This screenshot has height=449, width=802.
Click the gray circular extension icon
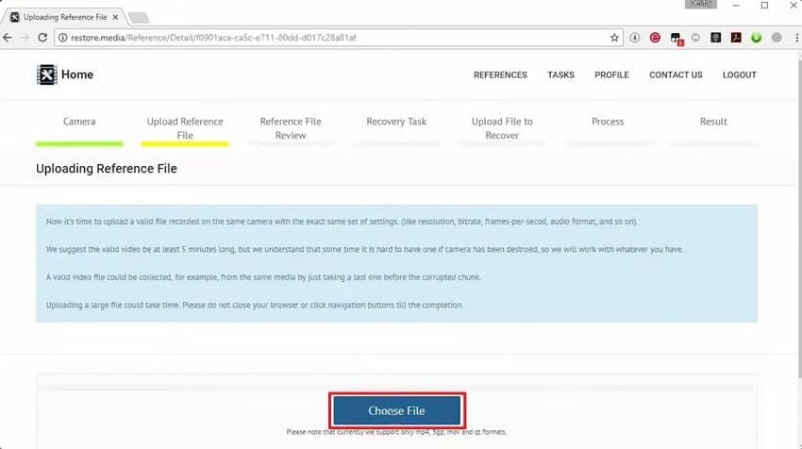point(695,38)
